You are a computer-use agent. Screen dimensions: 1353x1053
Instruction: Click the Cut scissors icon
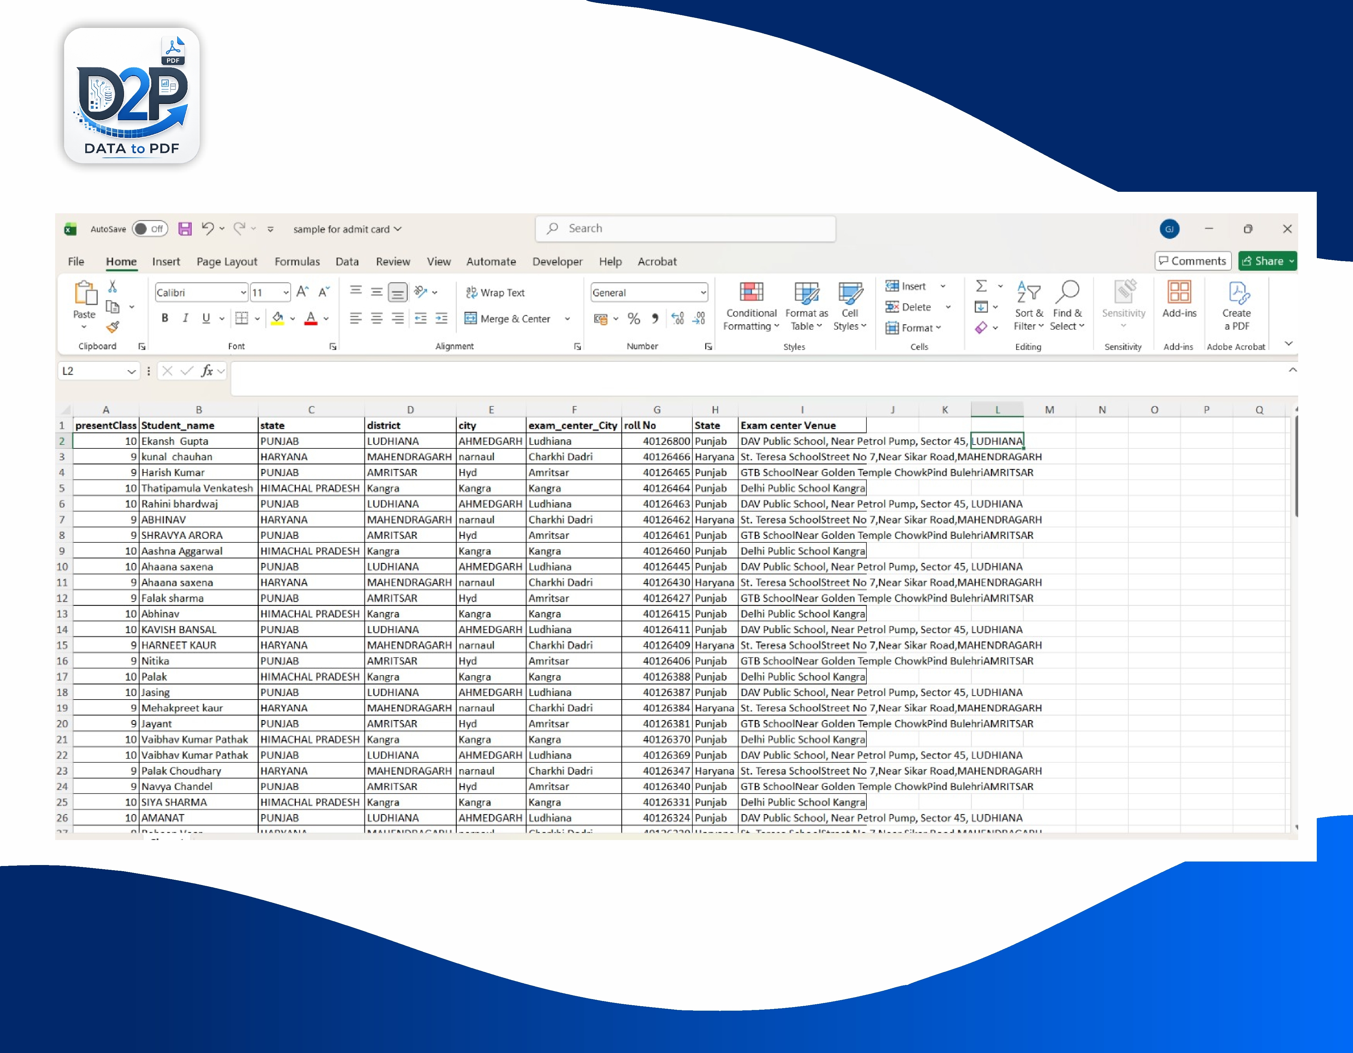click(x=113, y=286)
